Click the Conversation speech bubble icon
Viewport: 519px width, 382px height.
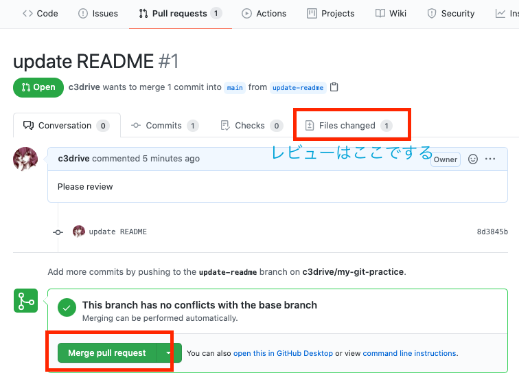click(28, 126)
